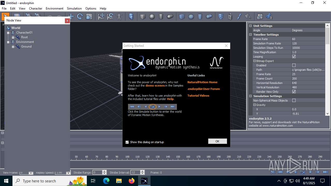Uncheck Render View Only

(x=294, y=92)
